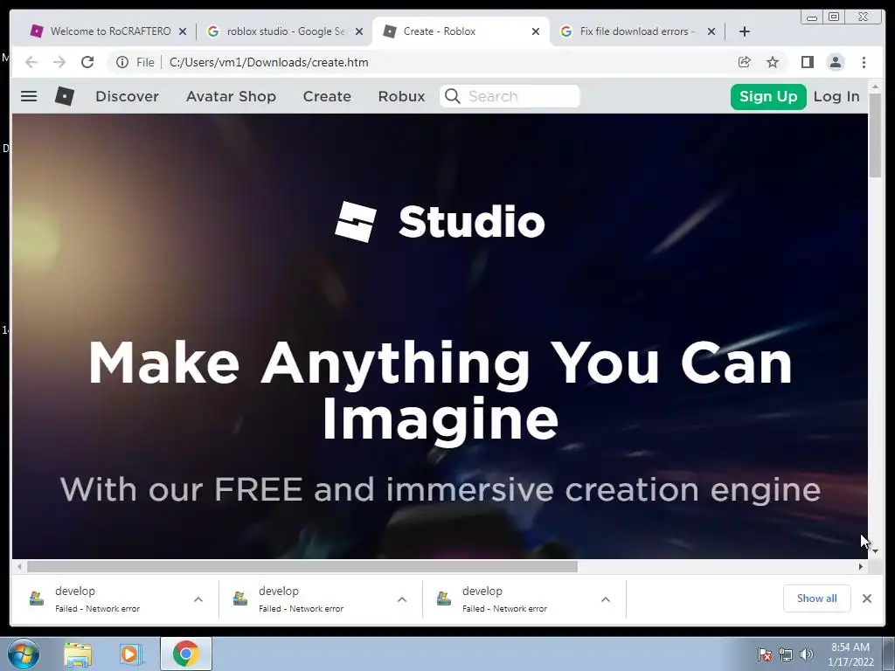Switch to Welcome to RoCRAFTERO tab

108,31
